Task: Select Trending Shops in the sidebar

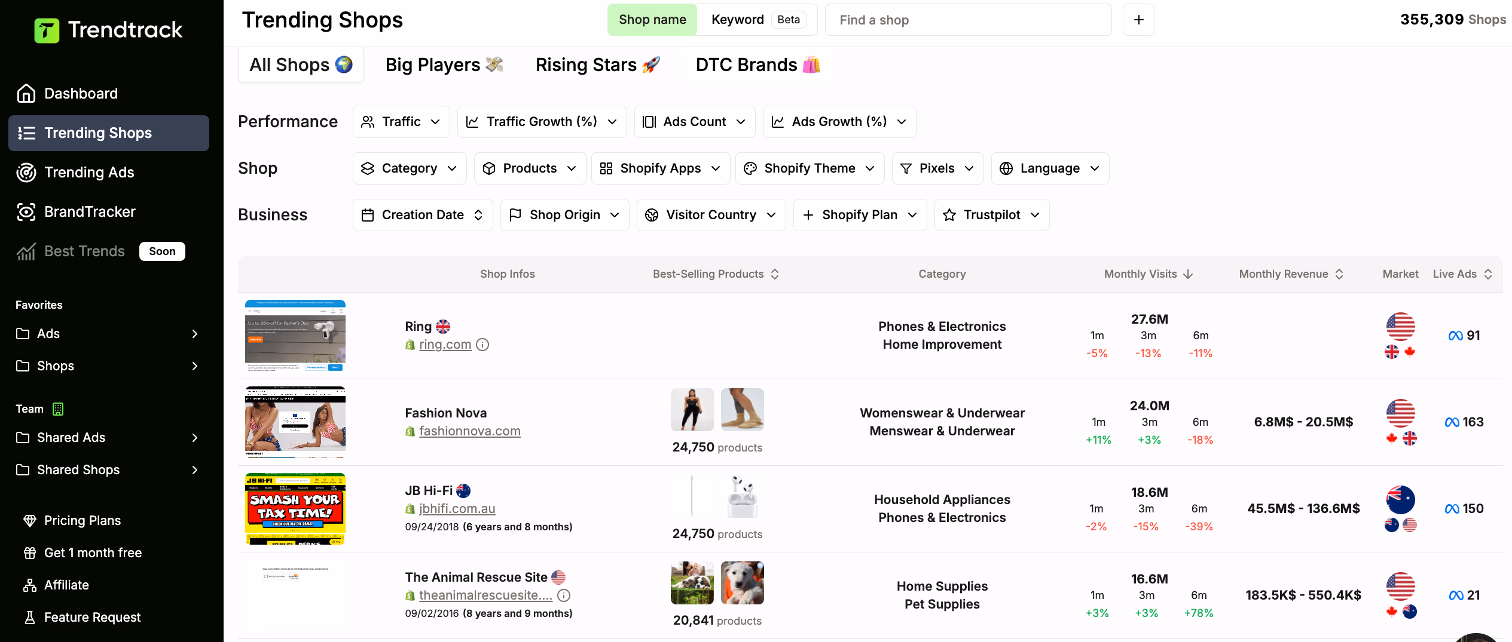Action: (x=109, y=133)
